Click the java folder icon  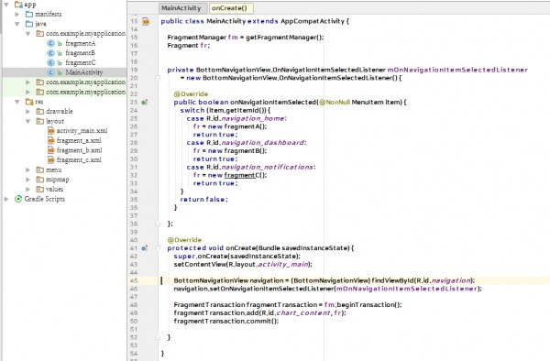(x=29, y=24)
